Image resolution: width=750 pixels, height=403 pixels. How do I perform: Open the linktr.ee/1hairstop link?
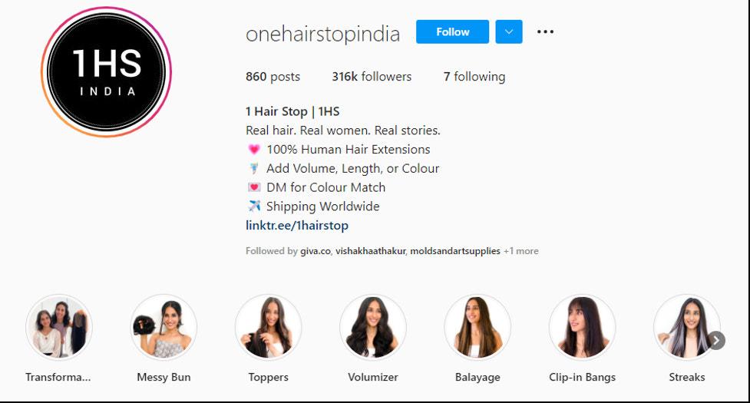297,225
